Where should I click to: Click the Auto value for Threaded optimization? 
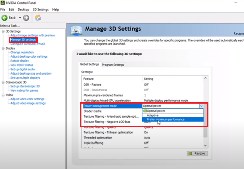click(147, 138)
